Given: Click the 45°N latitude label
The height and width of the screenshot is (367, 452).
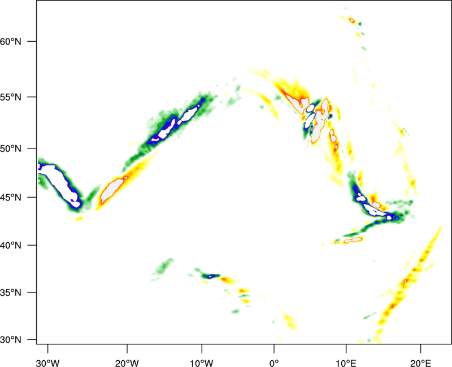Looking at the screenshot, I should tap(11, 198).
